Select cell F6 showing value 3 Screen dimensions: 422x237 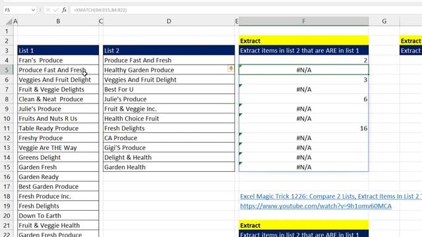[303, 80]
